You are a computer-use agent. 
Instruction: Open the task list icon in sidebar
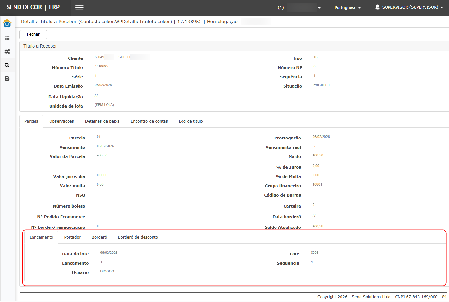(x=7, y=38)
